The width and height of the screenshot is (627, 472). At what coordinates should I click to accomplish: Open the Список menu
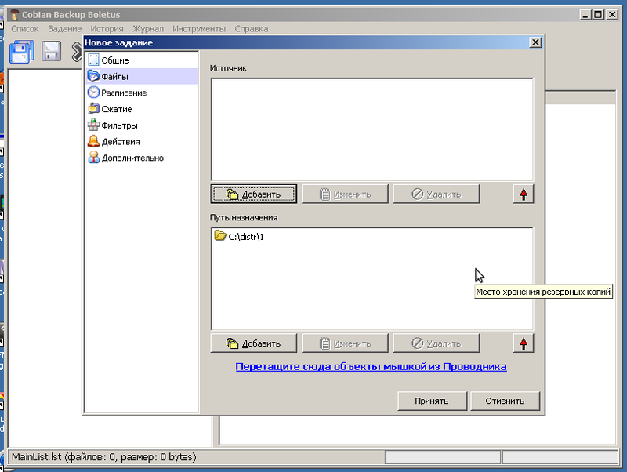pyautogui.click(x=25, y=29)
